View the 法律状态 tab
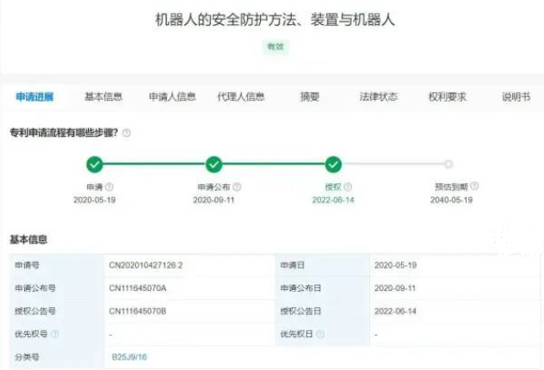 [379, 97]
